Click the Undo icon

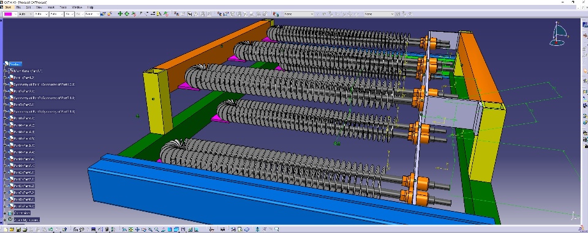[50, 229]
